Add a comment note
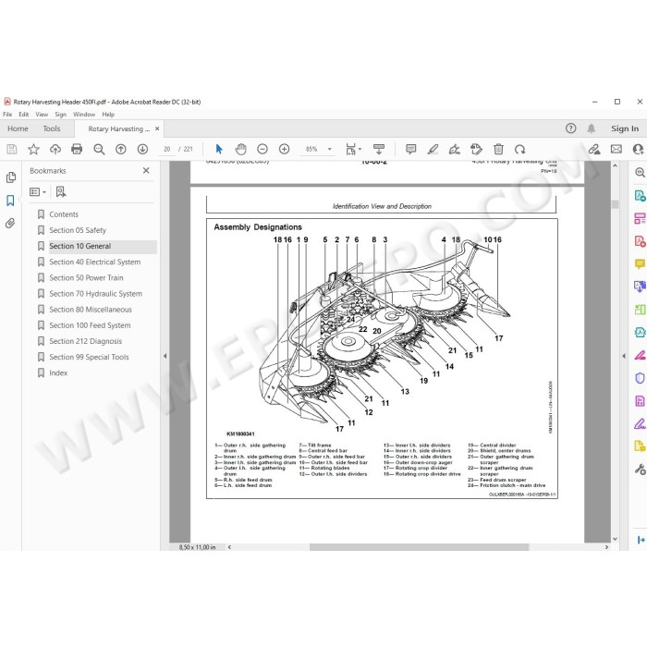 pyautogui.click(x=410, y=149)
